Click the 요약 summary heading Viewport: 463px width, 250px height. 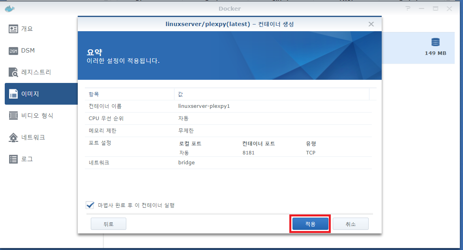click(x=94, y=52)
